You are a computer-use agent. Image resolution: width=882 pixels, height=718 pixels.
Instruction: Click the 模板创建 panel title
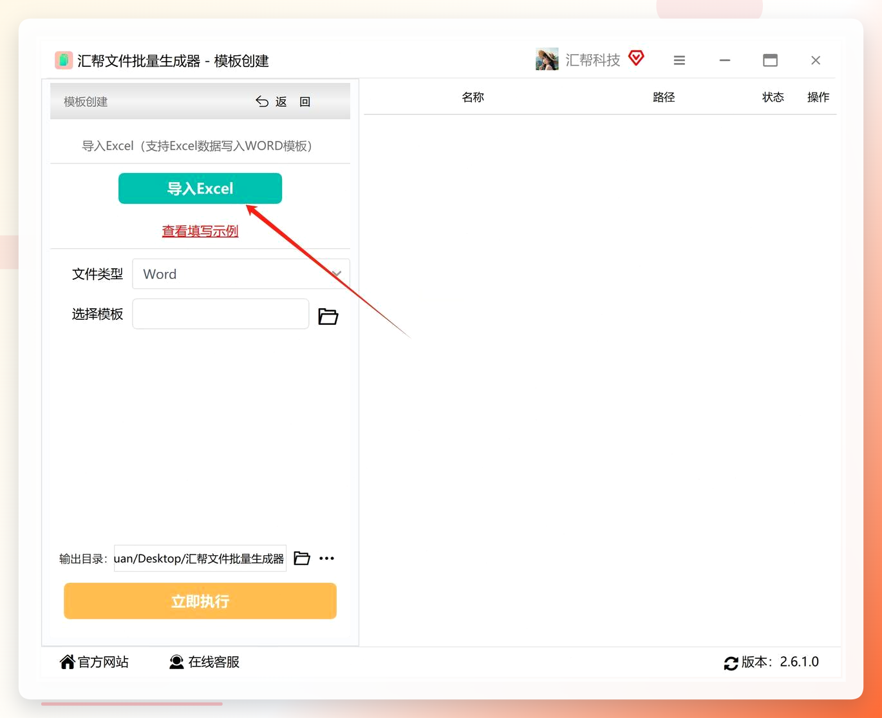click(86, 102)
